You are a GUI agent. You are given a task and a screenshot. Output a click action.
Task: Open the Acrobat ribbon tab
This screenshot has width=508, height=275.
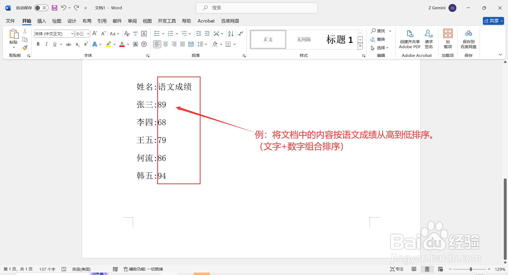click(206, 21)
